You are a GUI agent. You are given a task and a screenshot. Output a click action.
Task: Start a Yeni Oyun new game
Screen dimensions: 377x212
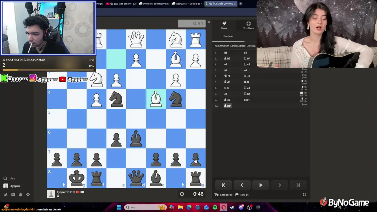(x=248, y=25)
